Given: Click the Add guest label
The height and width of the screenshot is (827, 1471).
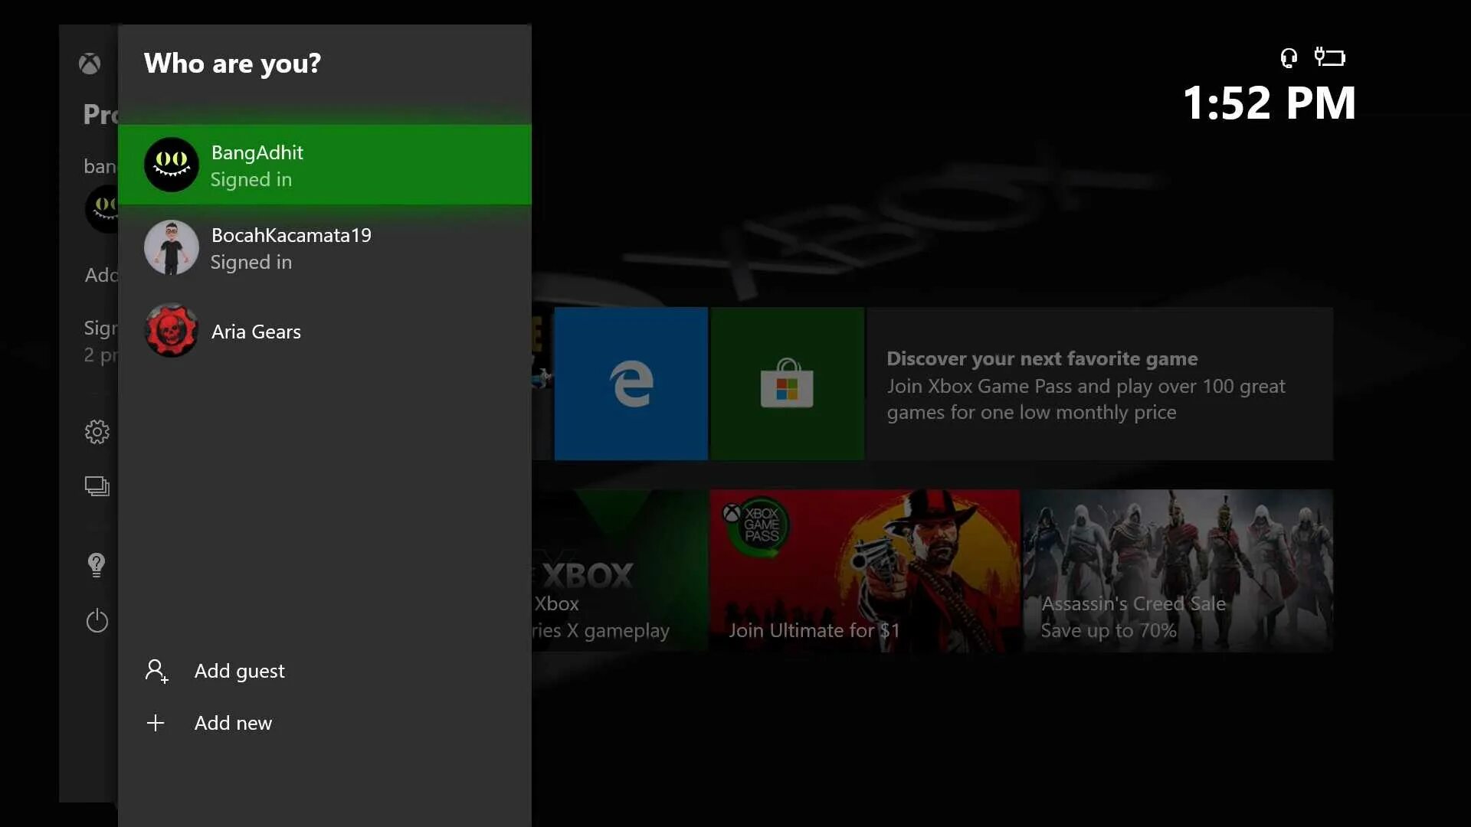Looking at the screenshot, I should tap(239, 672).
